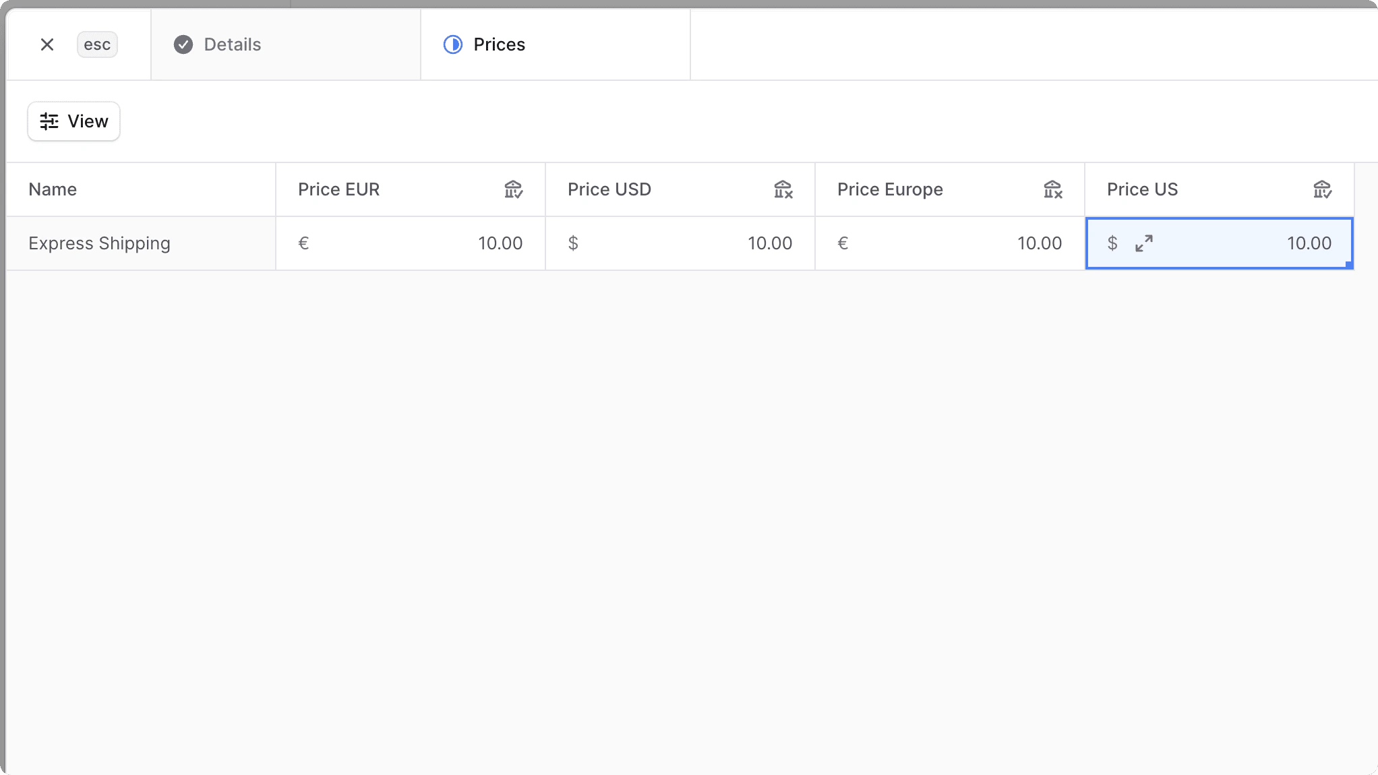Switch to the Details tab
Viewport: 1378px width, 775px height.
click(x=233, y=44)
